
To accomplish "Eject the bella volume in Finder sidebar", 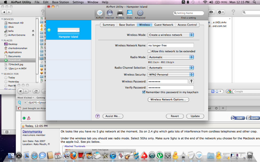I will pos(33,31).
